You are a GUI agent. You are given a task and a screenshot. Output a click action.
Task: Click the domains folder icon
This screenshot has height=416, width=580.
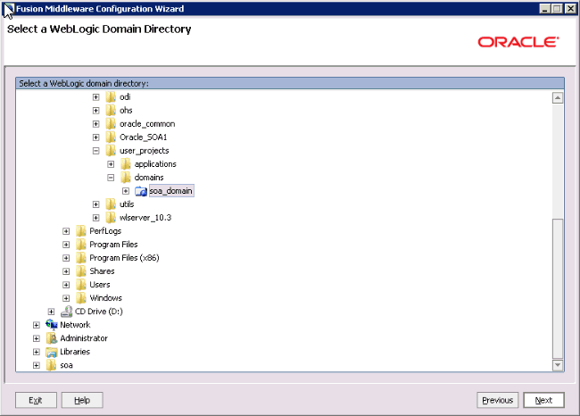click(126, 178)
